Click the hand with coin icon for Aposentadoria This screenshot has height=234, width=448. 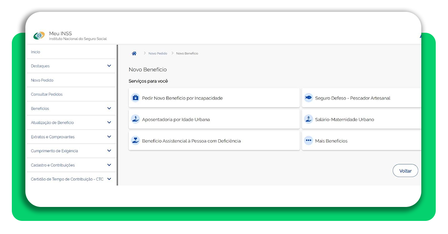(x=136, y=119)
